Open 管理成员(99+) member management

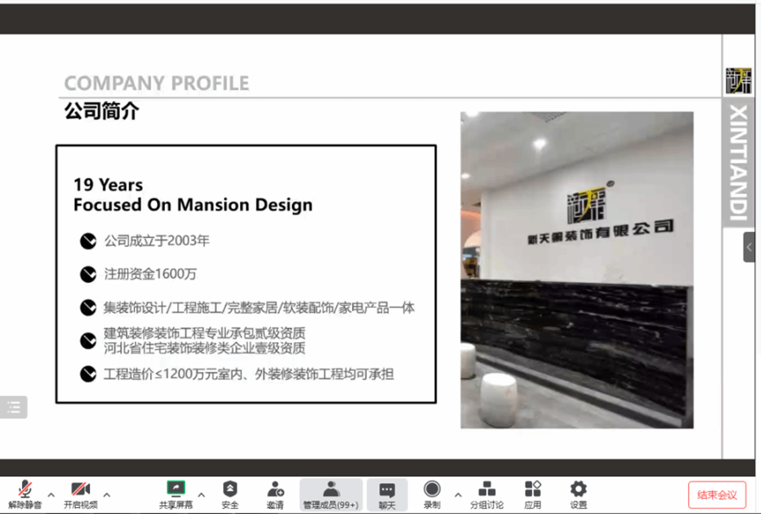(x=331, y=493)
